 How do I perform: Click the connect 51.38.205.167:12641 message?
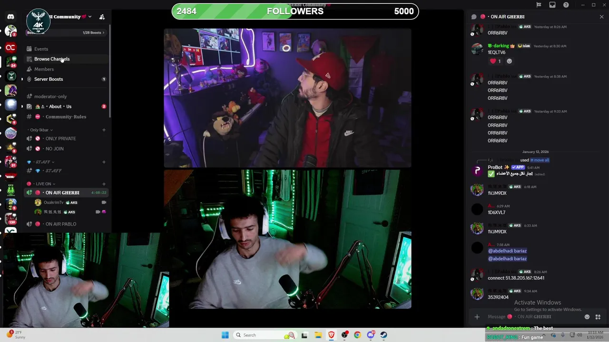point(516,278)
